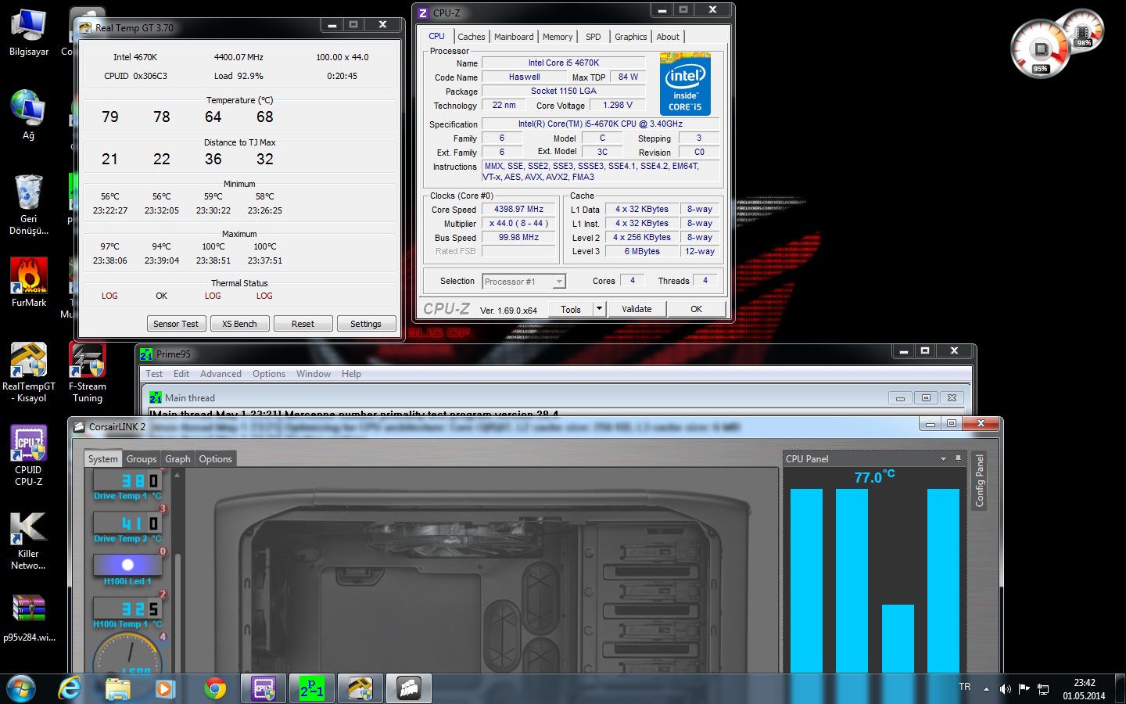The width and height of the screenshot is (1126, 704).
Task: Open Windows Explorer from the taskbar
Action: [118, 688]
